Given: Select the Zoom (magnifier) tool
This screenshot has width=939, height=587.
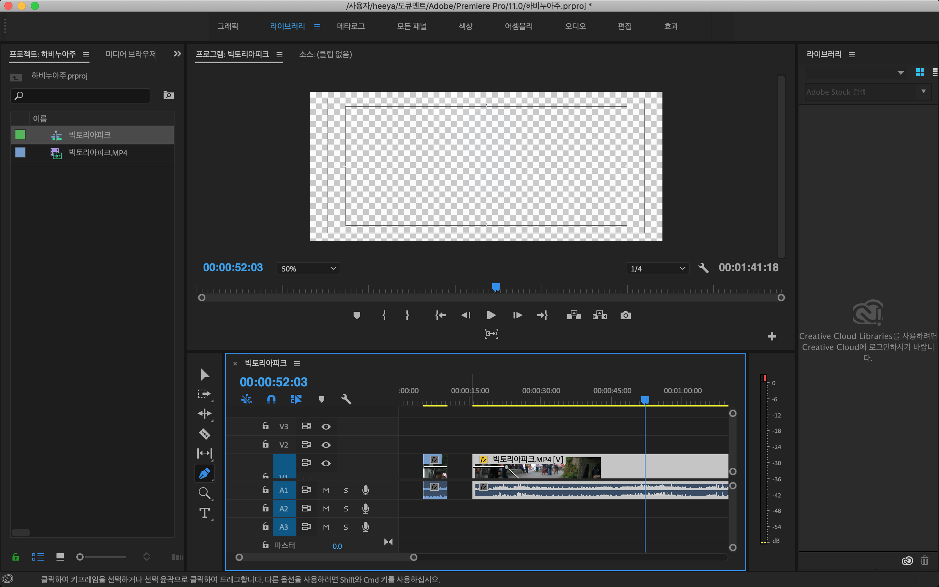Looking at the screenshot, I should point(204,493).
